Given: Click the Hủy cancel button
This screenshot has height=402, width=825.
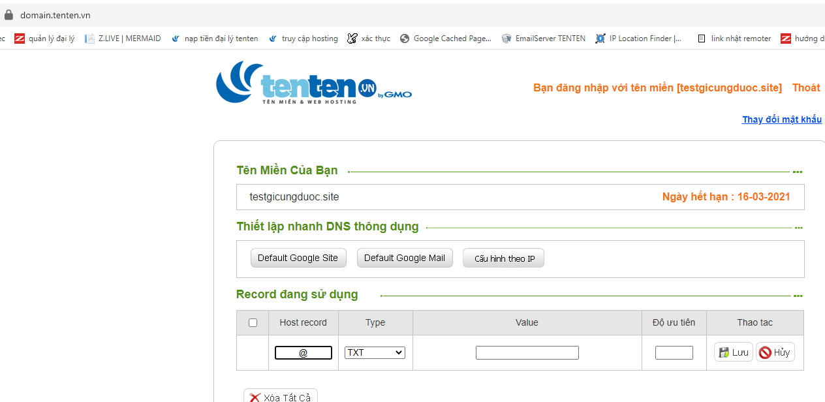Looking at the screenshot, I should [x=775, y=352].
